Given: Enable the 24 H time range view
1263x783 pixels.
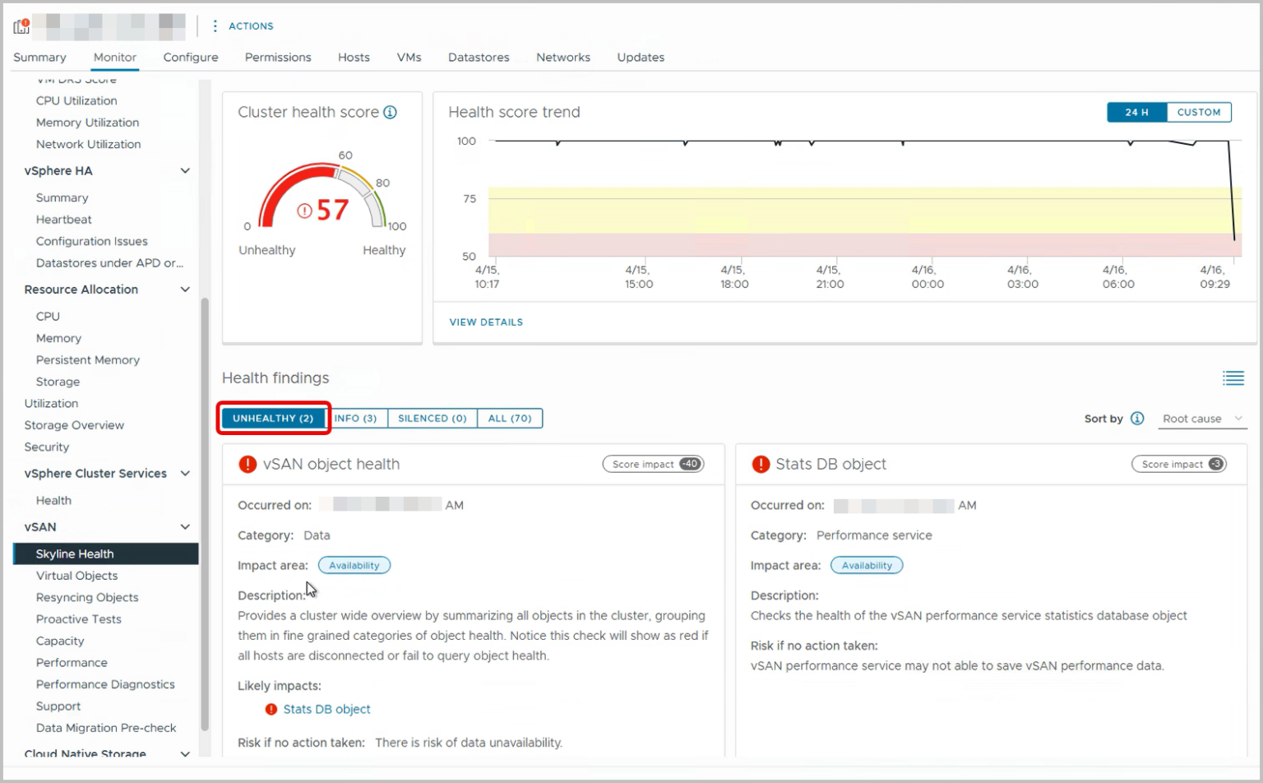Looking at the screenshot, I should coord(1136,112).
